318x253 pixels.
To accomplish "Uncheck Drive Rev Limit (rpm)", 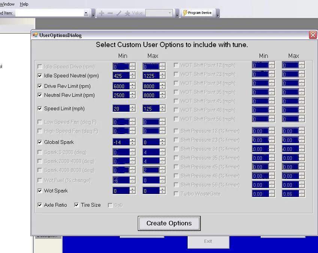I will click(x=40, y=86).
